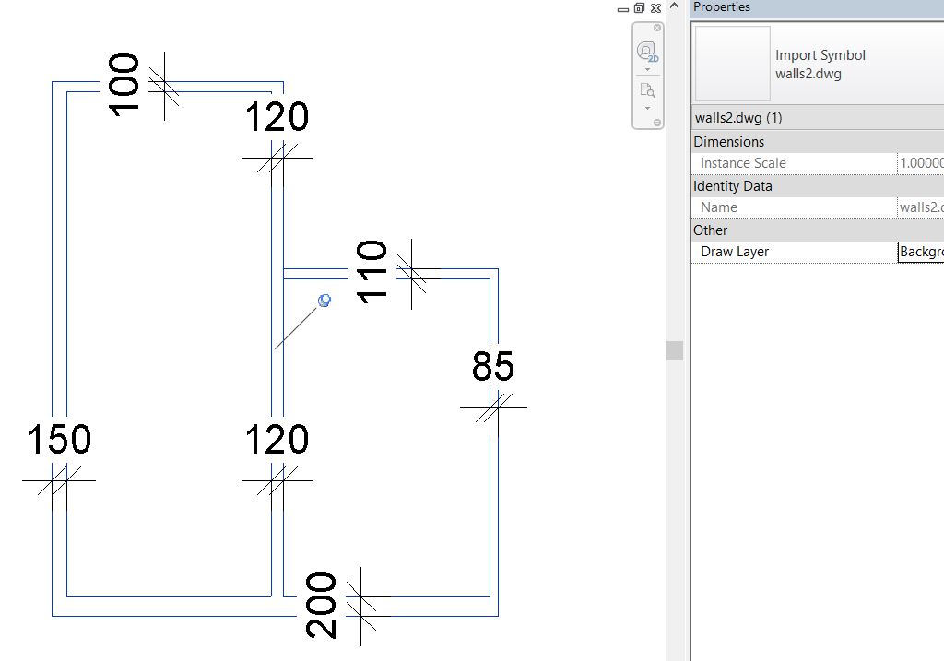Click the zoom-in-region navigation icon
The width and height of the screenshot is (944, 661).
pyautogui.click(x=647, y=90)
